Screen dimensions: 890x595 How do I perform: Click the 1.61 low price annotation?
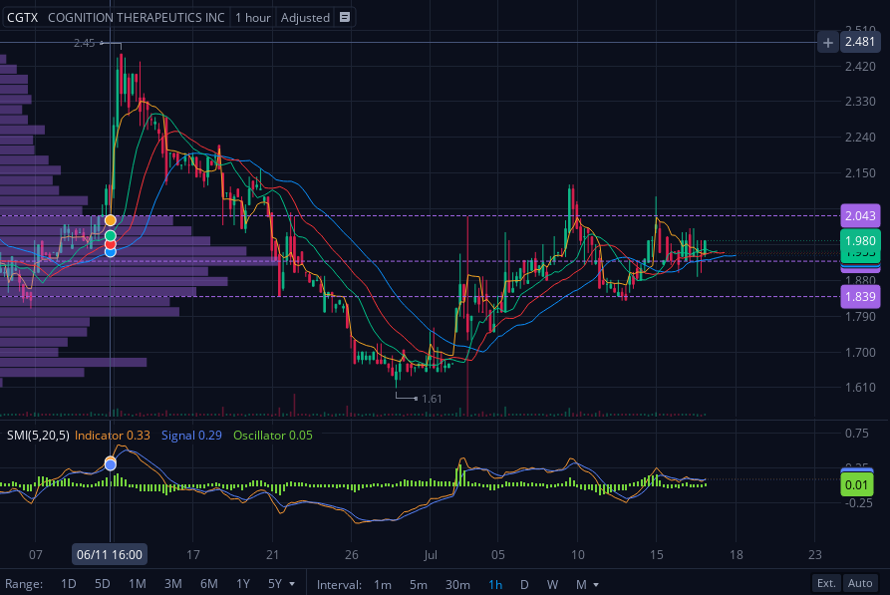432,399
